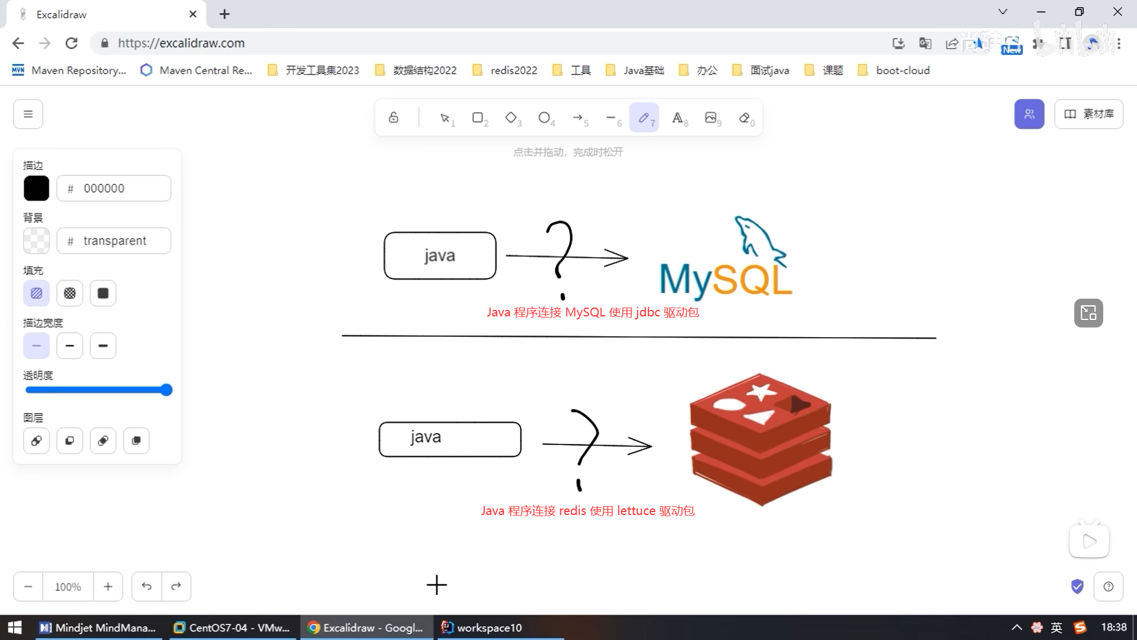
Task: Reset zoom via 100% button
Action: coord(68,587)
